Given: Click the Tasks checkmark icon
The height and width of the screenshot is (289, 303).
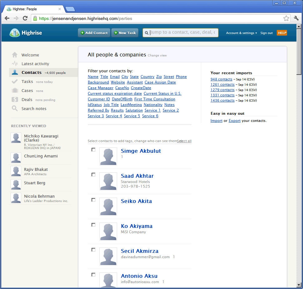Looking at the screenshot, I should point(15,81).
